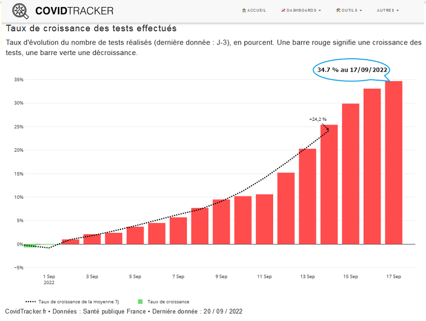Viewport: 426px width, 321px height.
Task: Select the tallest red bar for 17 Sep
Action: pos(393,163)
